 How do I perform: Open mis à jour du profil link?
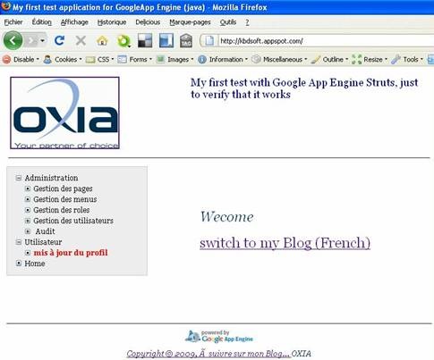[71, 253]
